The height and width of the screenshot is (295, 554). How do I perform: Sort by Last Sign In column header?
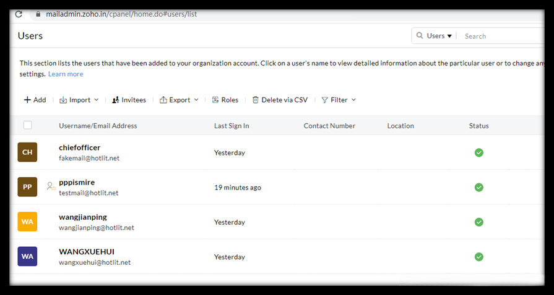(232, 126)
